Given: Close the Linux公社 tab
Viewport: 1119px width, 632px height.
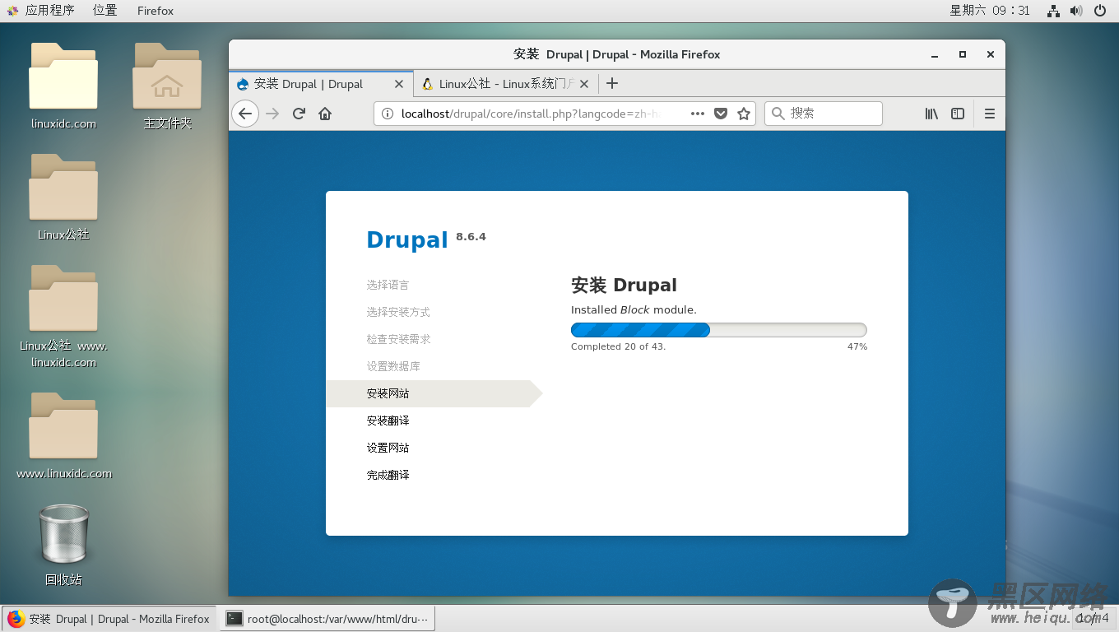Looking at the screenshot, I should coord(584,84).
